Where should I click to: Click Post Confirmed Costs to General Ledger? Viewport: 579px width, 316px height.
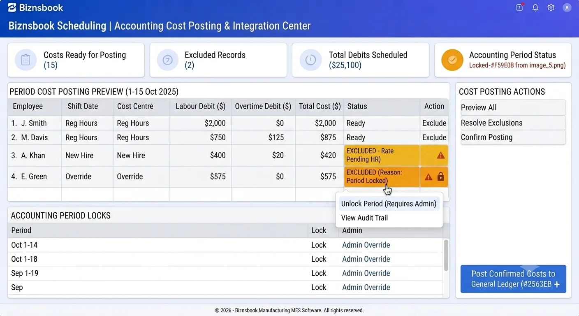[513, 279]
